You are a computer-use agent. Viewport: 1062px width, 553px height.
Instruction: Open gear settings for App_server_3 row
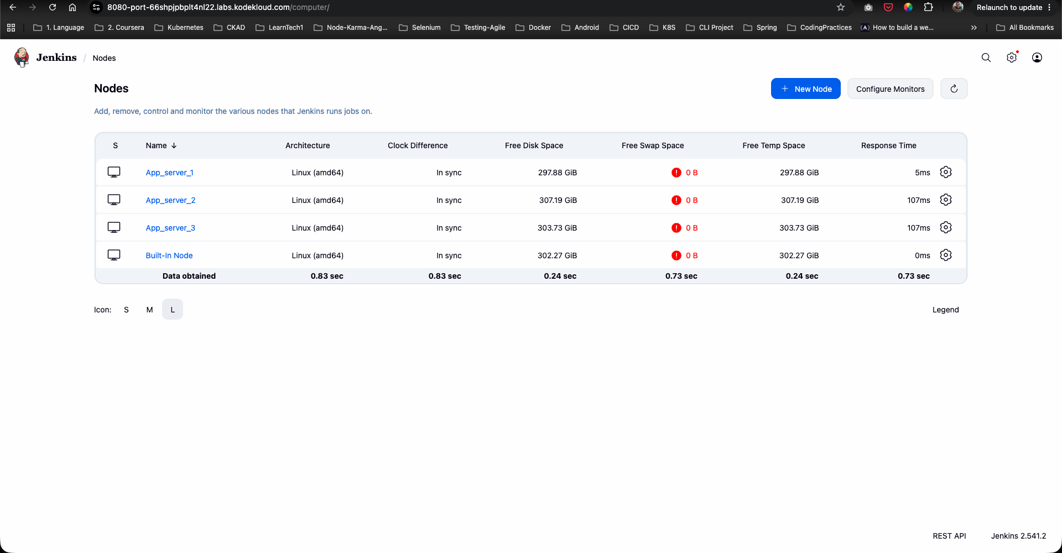coord(946,227)
